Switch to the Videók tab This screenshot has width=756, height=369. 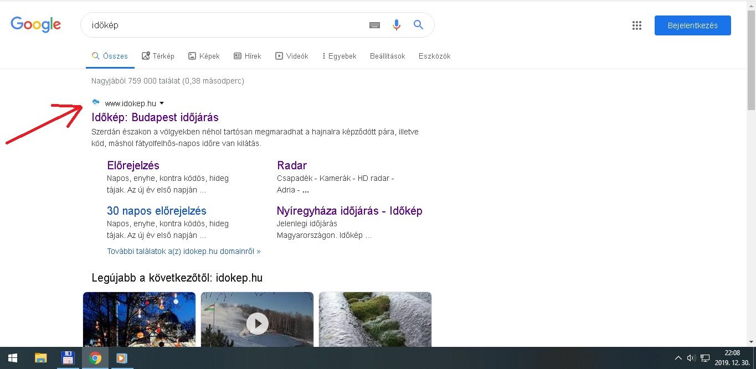pos(291,56)
